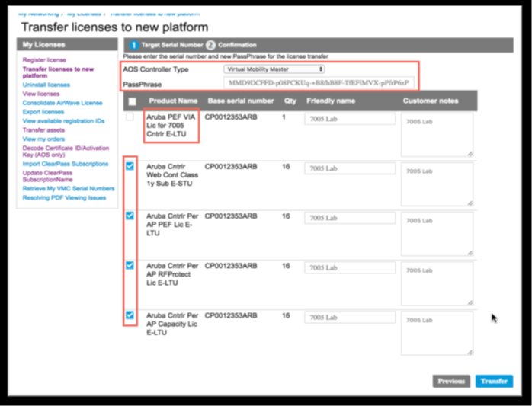
Task: Click serial CP0012353ARB in RFProtect row
Action: pos(231,266)
